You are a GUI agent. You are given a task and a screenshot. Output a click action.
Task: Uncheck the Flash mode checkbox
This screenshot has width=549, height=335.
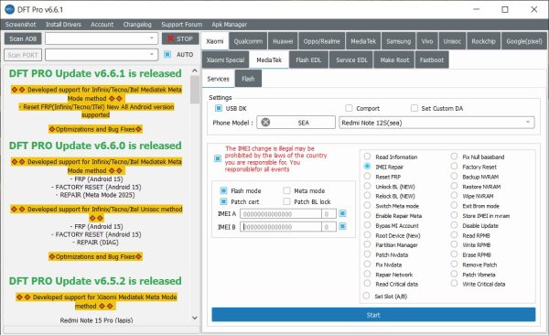[x=223, y=190]
